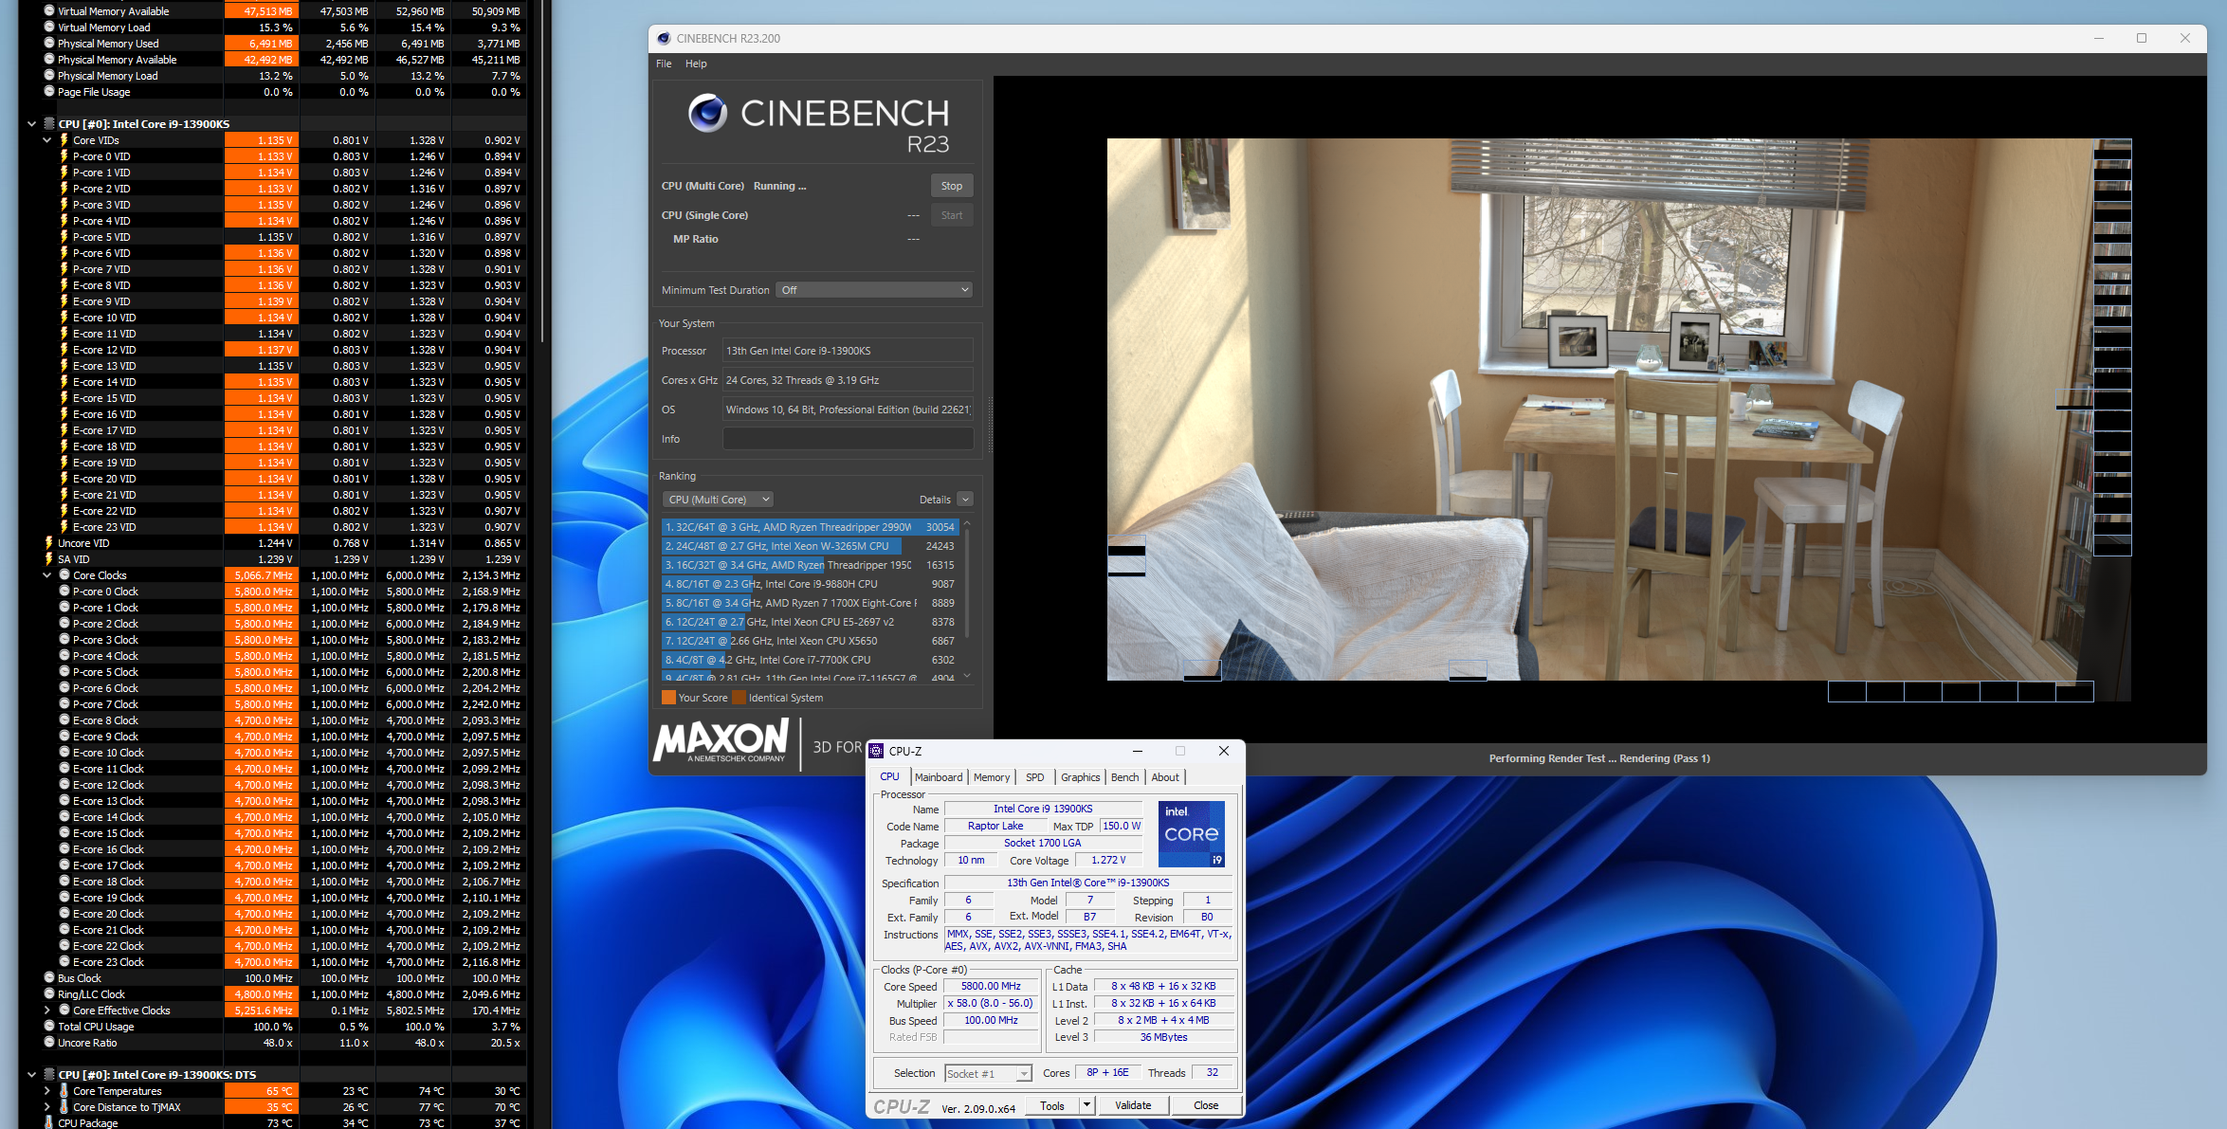
Task: Click the Core Temperatures thermometer icon
Action: [64, 1091]
